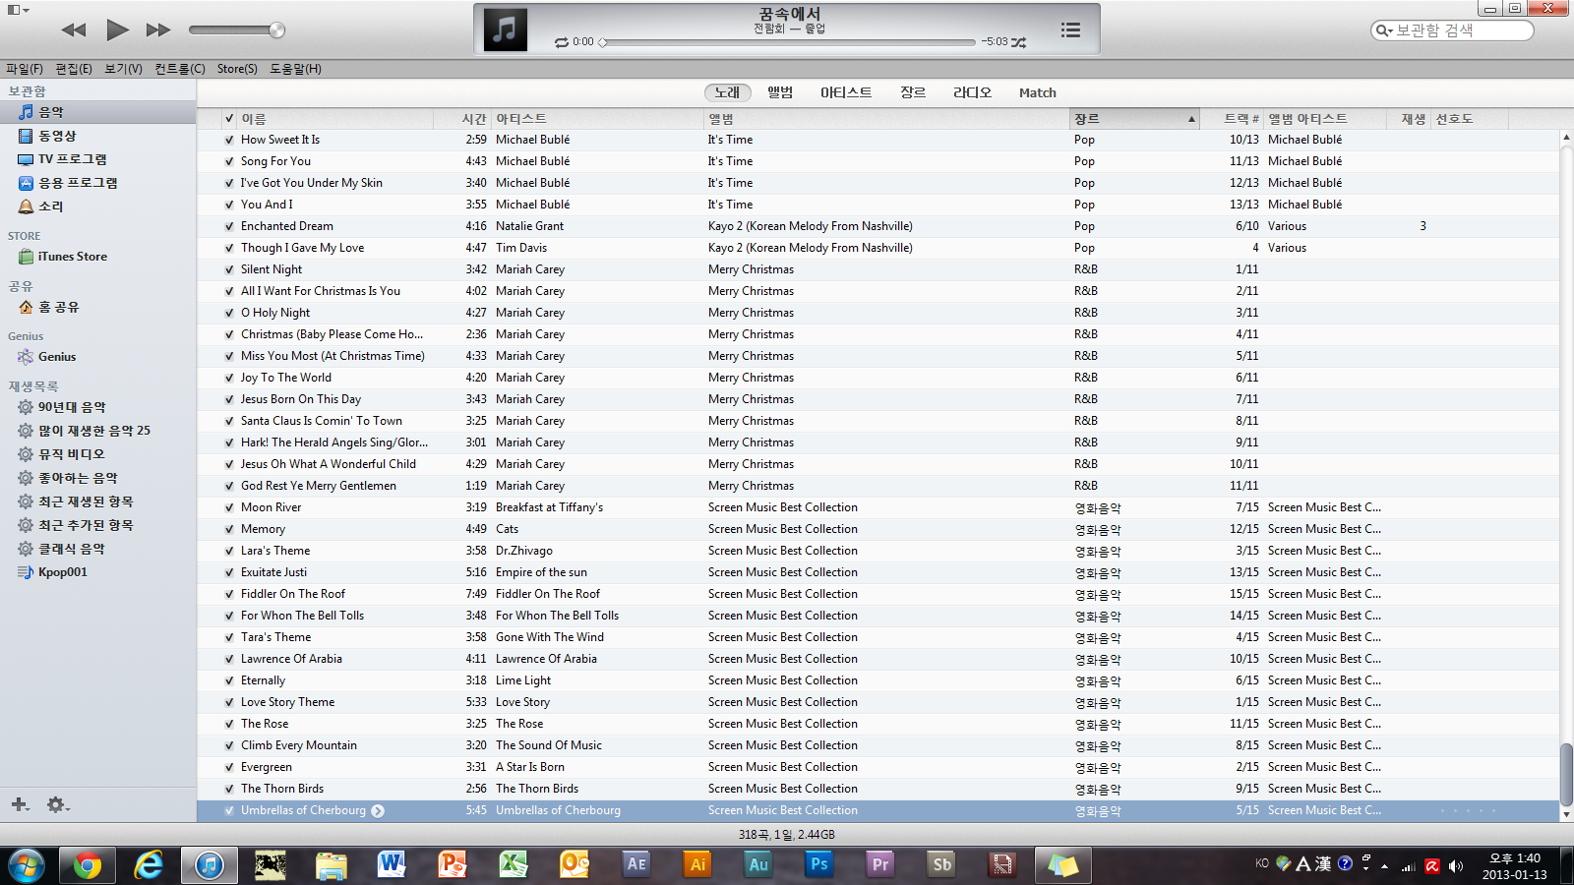
Task: Open the Match tab
Action: click(x=1037, y=92)
